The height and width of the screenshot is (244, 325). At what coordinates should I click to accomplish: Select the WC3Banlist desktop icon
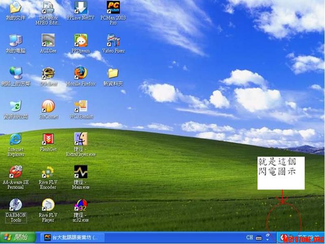coord(80,106)
